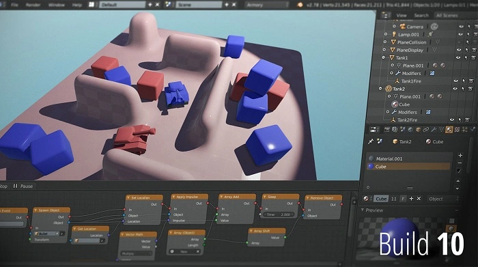Open the Object material link dropdown
Image resolution: width=478 pixels, height=267 pixels.
(x=442, y=199)
